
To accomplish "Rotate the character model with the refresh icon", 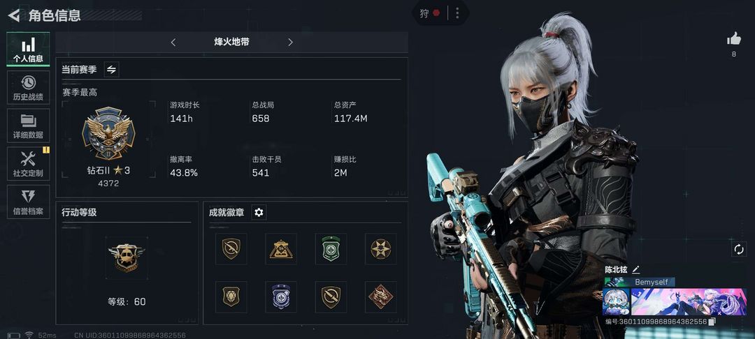I will point(739,249).
